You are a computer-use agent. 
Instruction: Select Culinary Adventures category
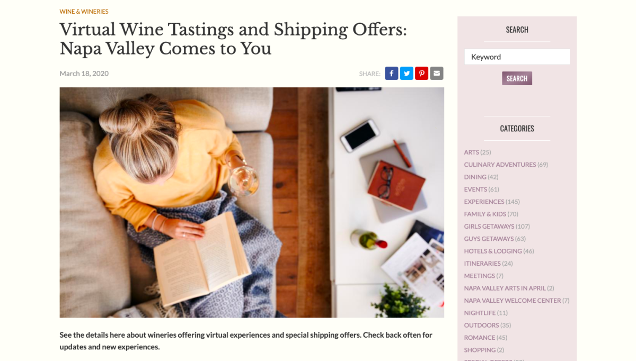500,165
